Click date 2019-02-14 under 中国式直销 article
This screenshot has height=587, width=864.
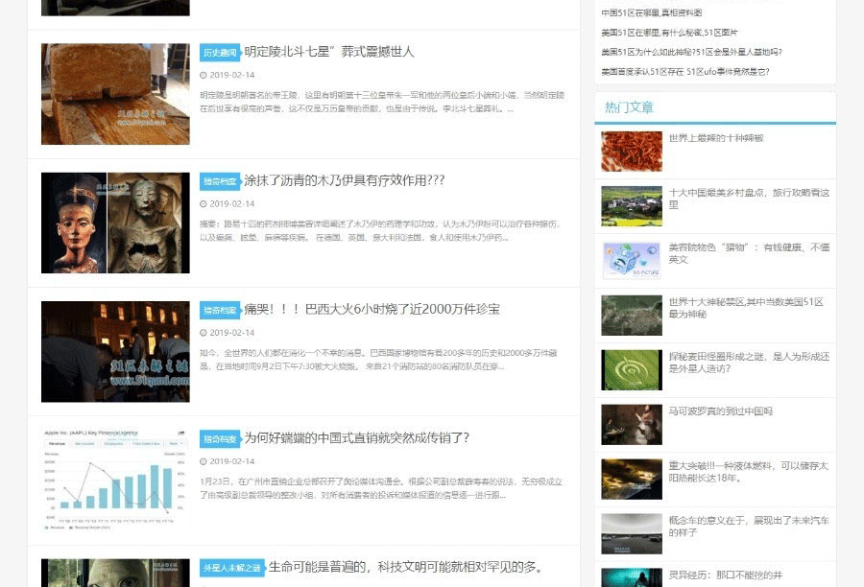232,461
